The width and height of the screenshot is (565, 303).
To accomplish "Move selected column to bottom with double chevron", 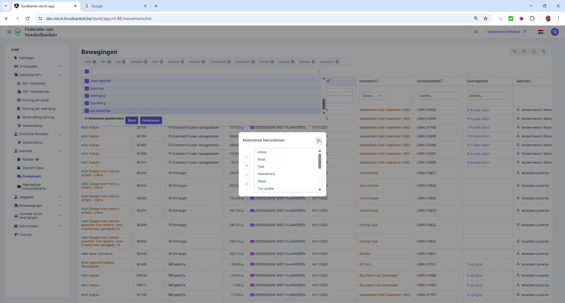I will 247,184.
